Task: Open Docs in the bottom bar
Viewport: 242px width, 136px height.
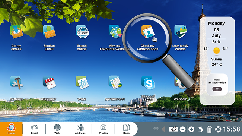Action: tap(126, 129)
